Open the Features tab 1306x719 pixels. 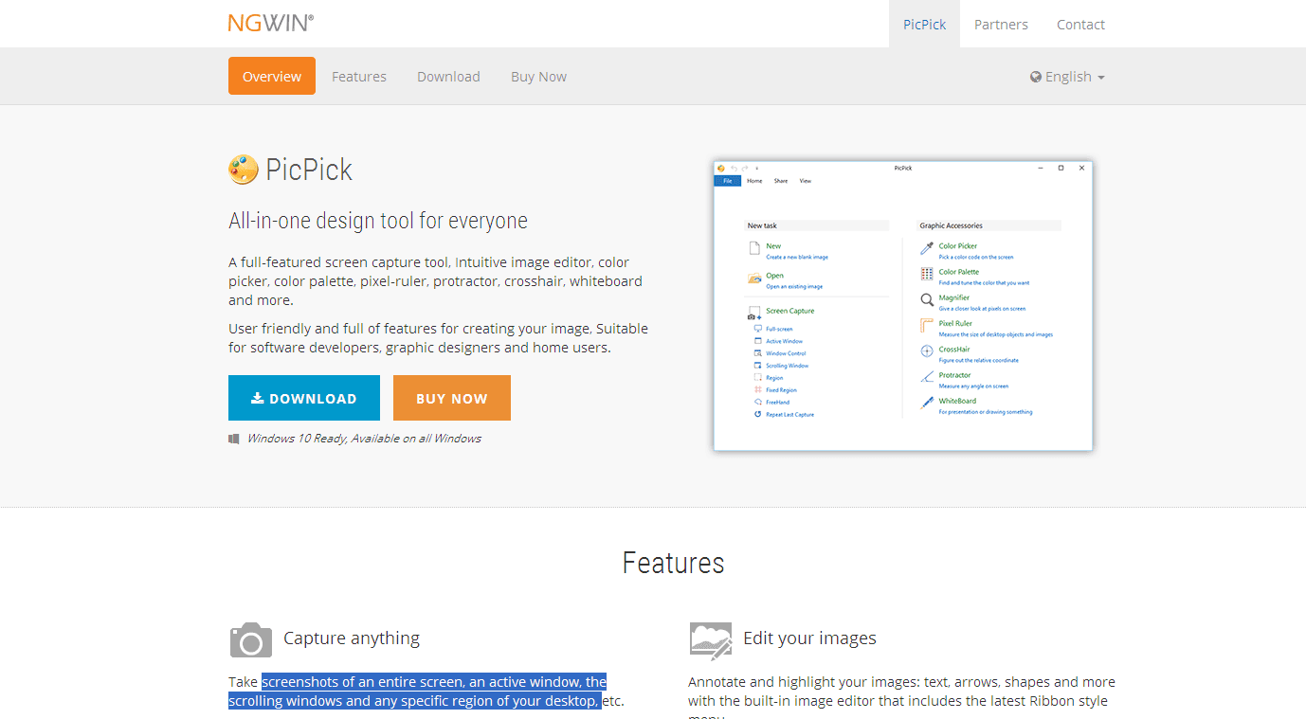point(359,77)
